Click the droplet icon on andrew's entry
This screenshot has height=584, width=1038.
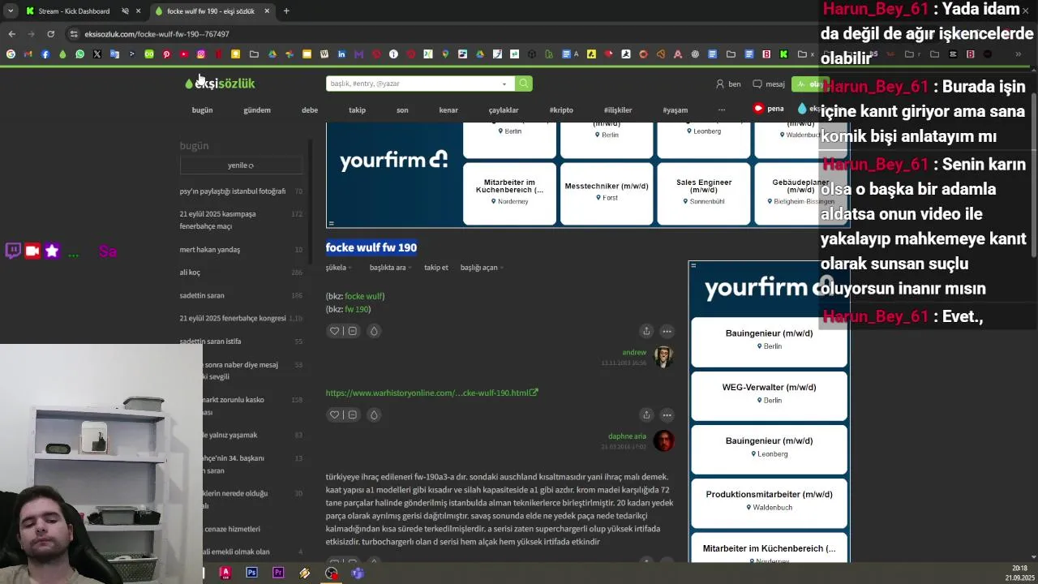pyautogui.click(x=374, y=331)
